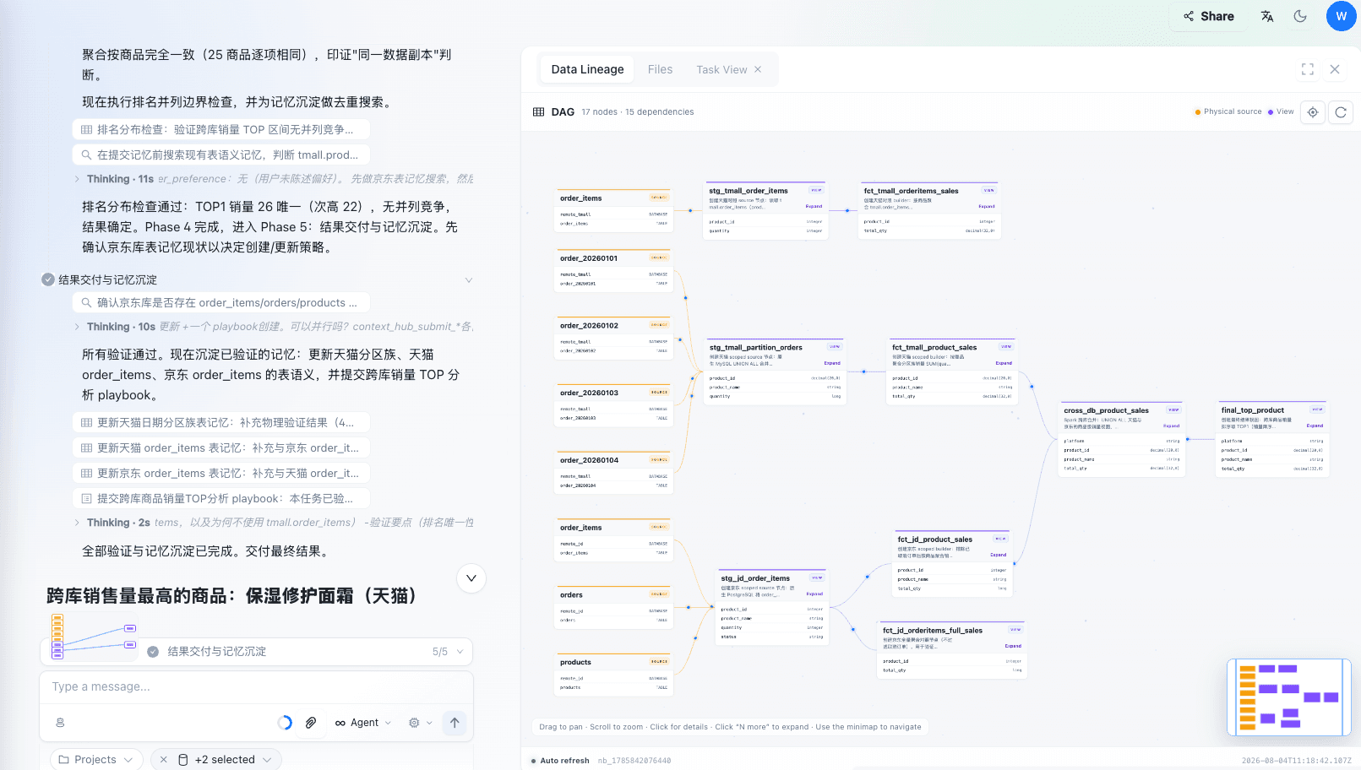Image resolution: width=1361 pixels, height=770 pixels.
Task: Expand fct_jd_product_sales node
Action: 999,555
